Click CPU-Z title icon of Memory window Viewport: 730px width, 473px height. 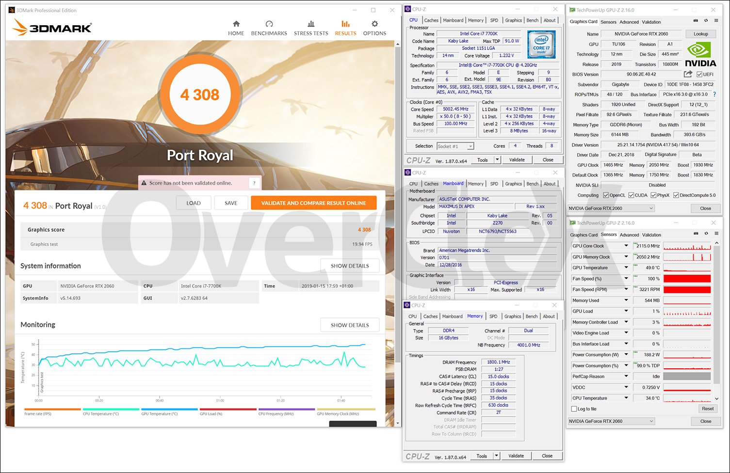[407, 305]
